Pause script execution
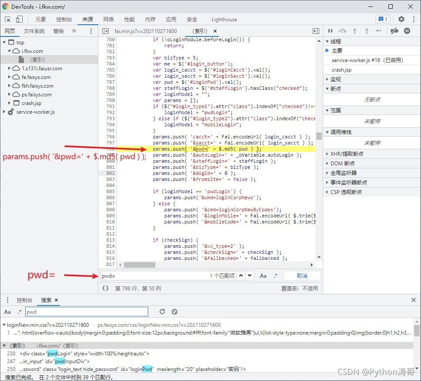Screen dimensions: 421x381 coord(330,31)
